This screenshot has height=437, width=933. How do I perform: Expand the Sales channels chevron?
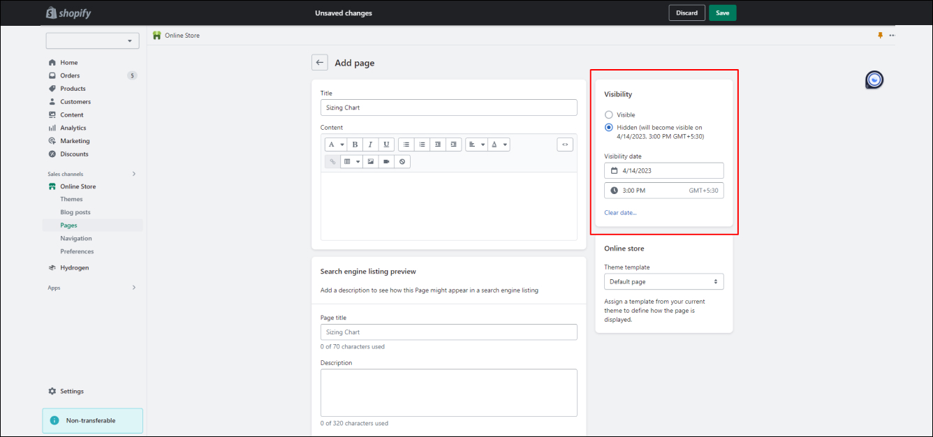point(134,174)
